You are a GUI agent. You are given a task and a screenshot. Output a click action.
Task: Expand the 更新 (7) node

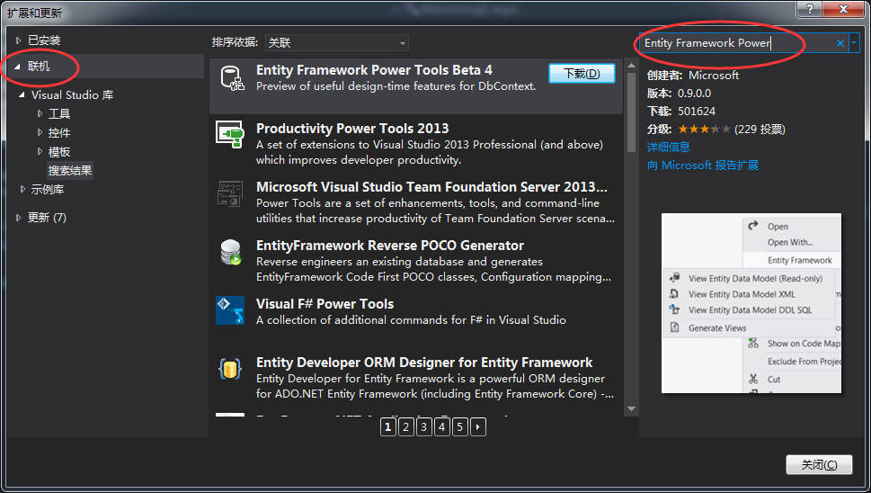pyautogui.click(x=18, y=218)
